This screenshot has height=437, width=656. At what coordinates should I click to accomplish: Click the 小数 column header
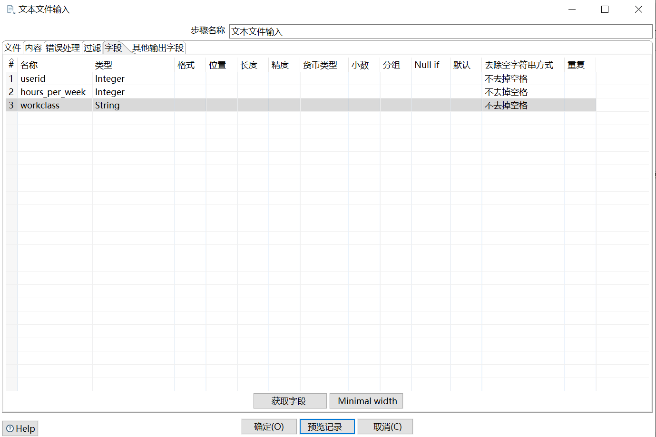tap(364, 65)
